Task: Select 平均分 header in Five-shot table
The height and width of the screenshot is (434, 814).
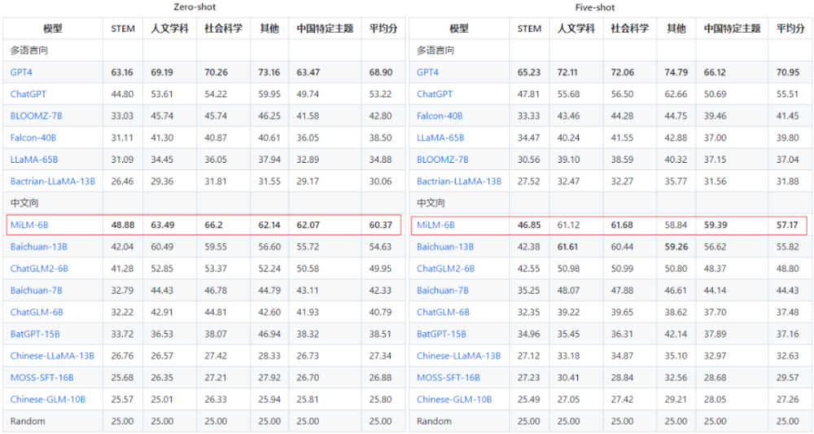Action: (x=790, y=28)
